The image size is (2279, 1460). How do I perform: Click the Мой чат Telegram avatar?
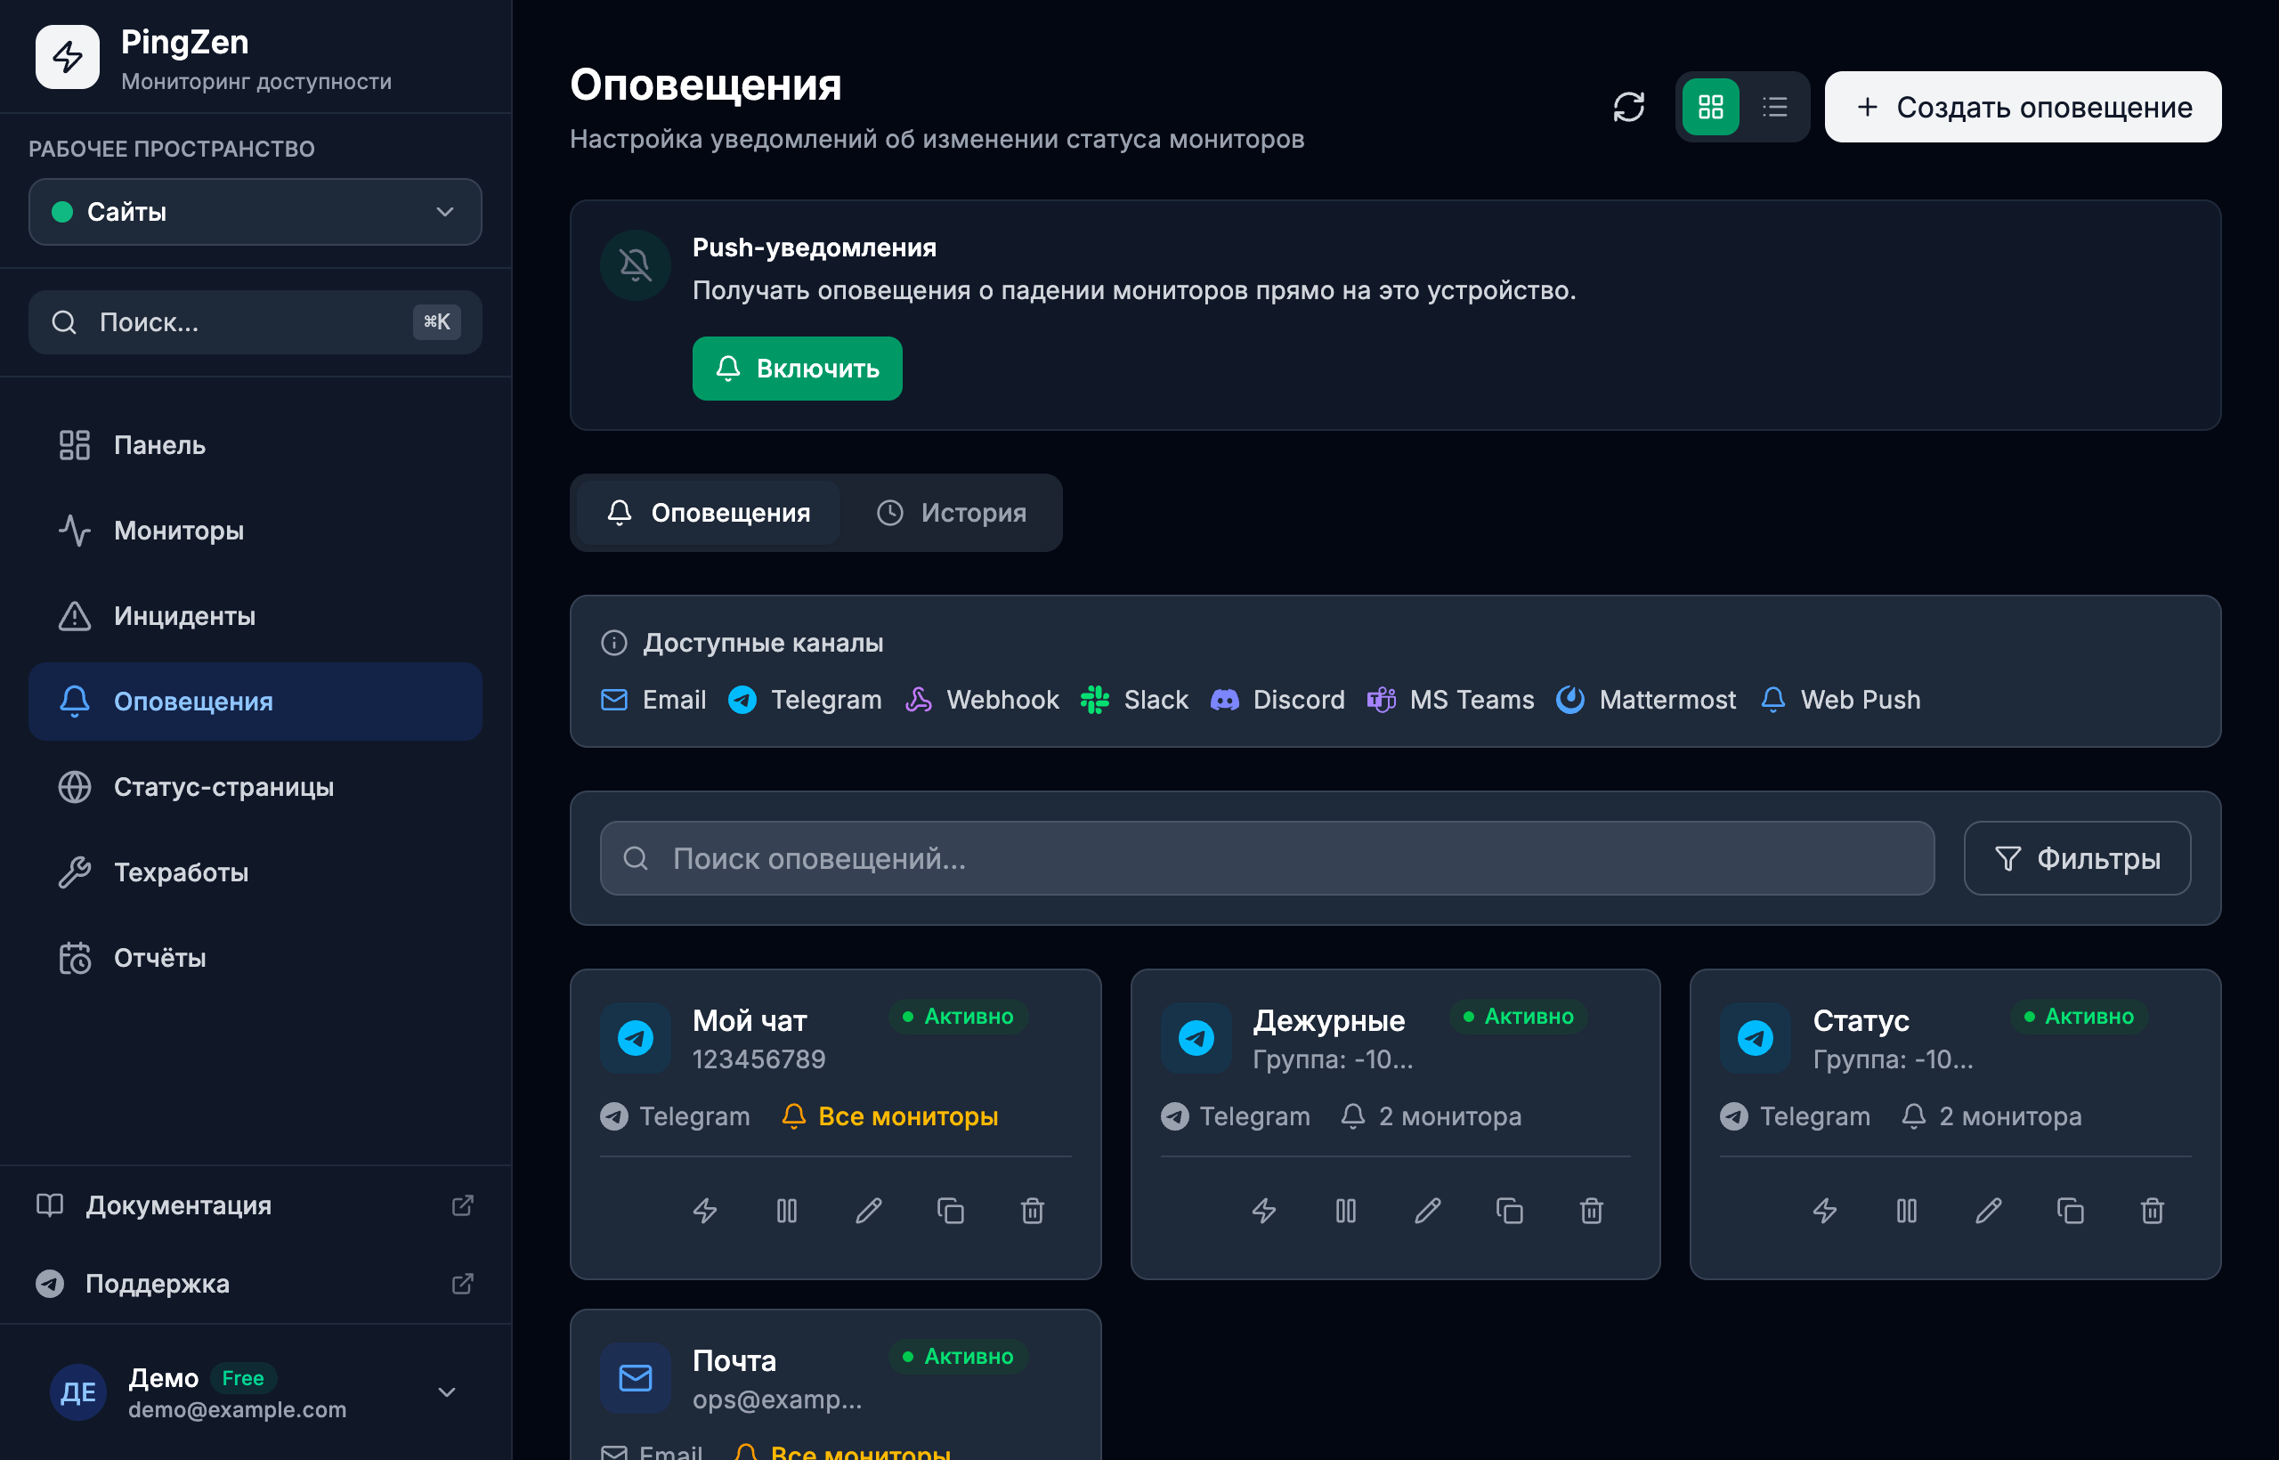pos(635,1038)
